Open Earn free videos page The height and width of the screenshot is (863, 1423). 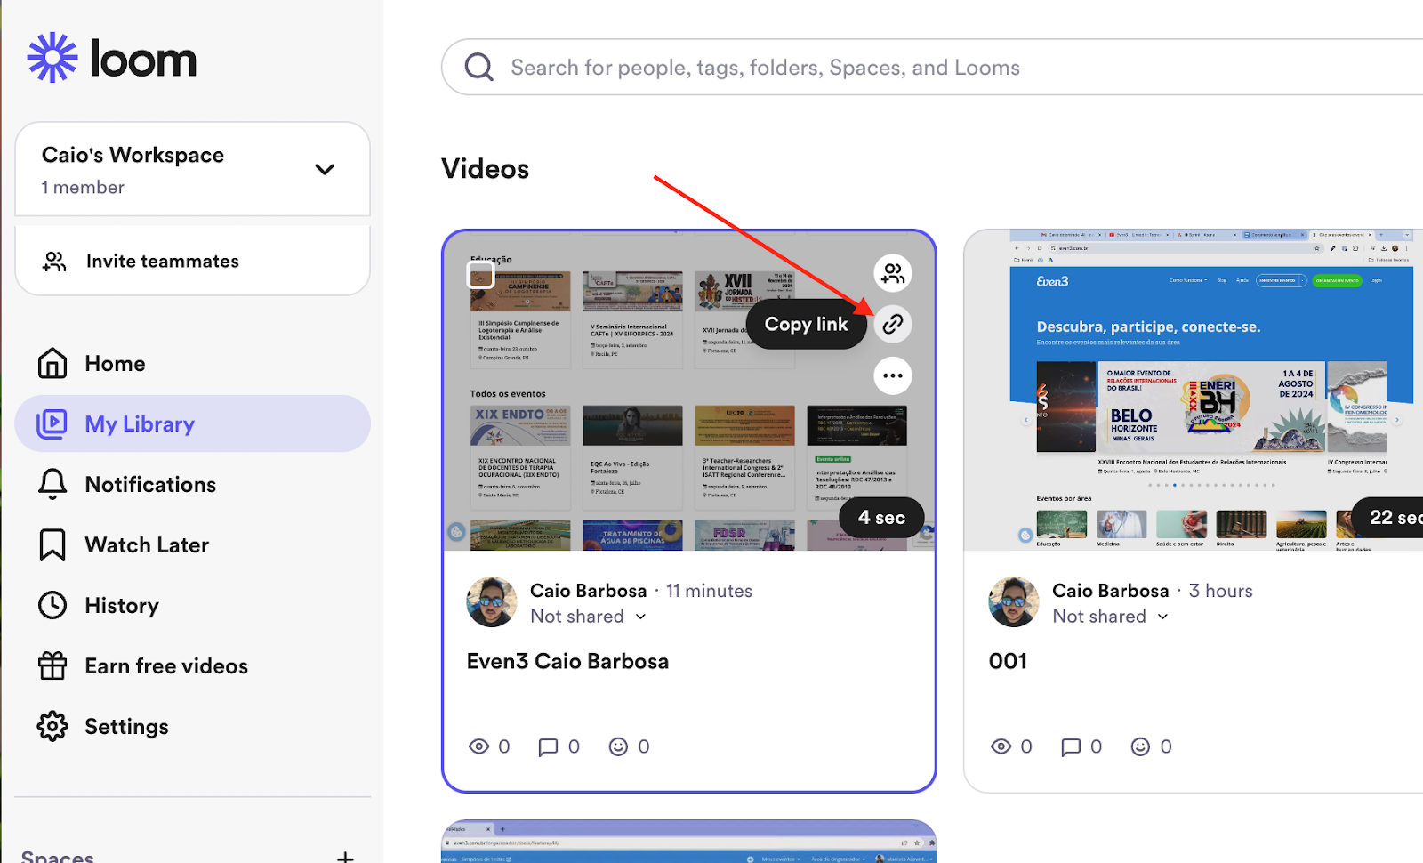193,665
